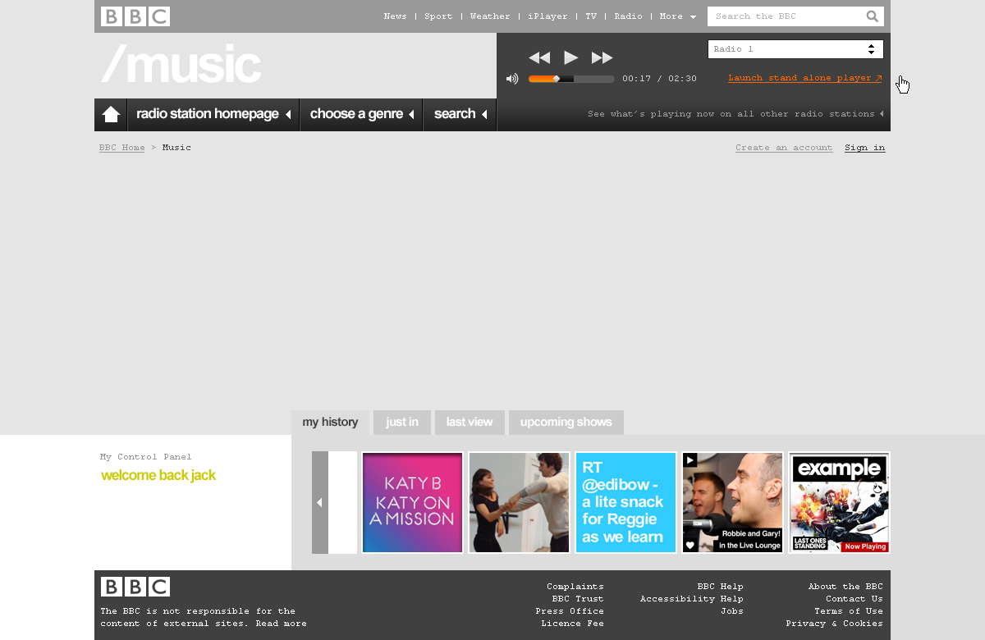Expand the More menu in top bar
The height and width of the screenshot is (640, 985).
(x=676, y=16)
